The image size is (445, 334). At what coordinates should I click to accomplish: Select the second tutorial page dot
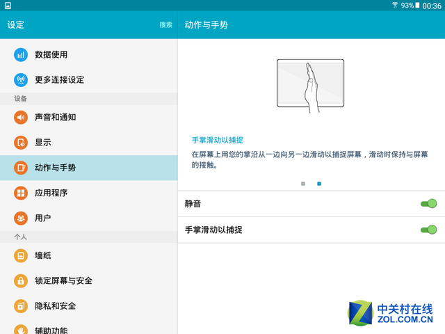(x=319, y=184)
